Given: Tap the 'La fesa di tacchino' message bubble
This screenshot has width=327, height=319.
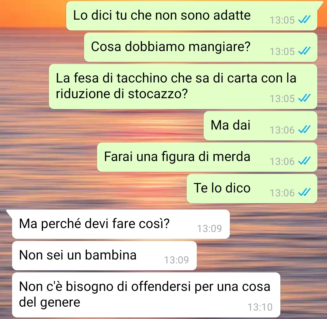Looking at the screenshot, I should pos(183,86).
